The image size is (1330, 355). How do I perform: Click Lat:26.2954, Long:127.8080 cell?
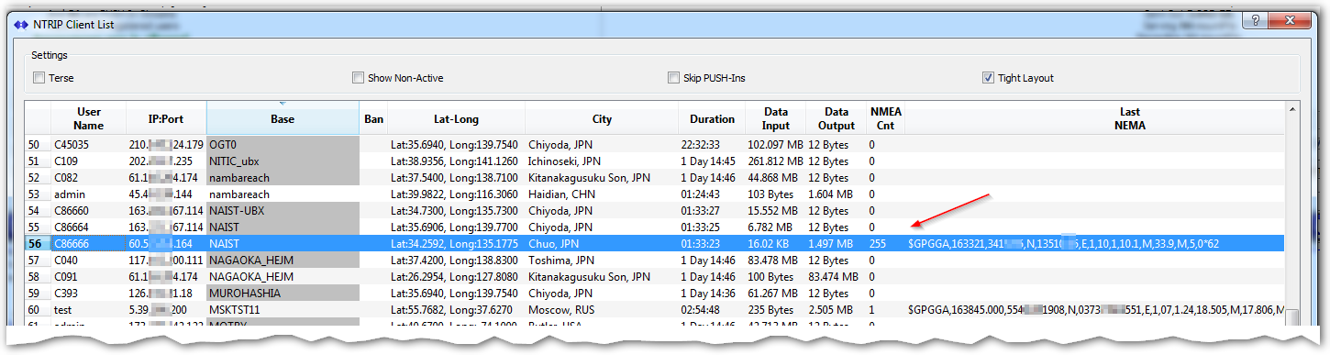[457, 276]
